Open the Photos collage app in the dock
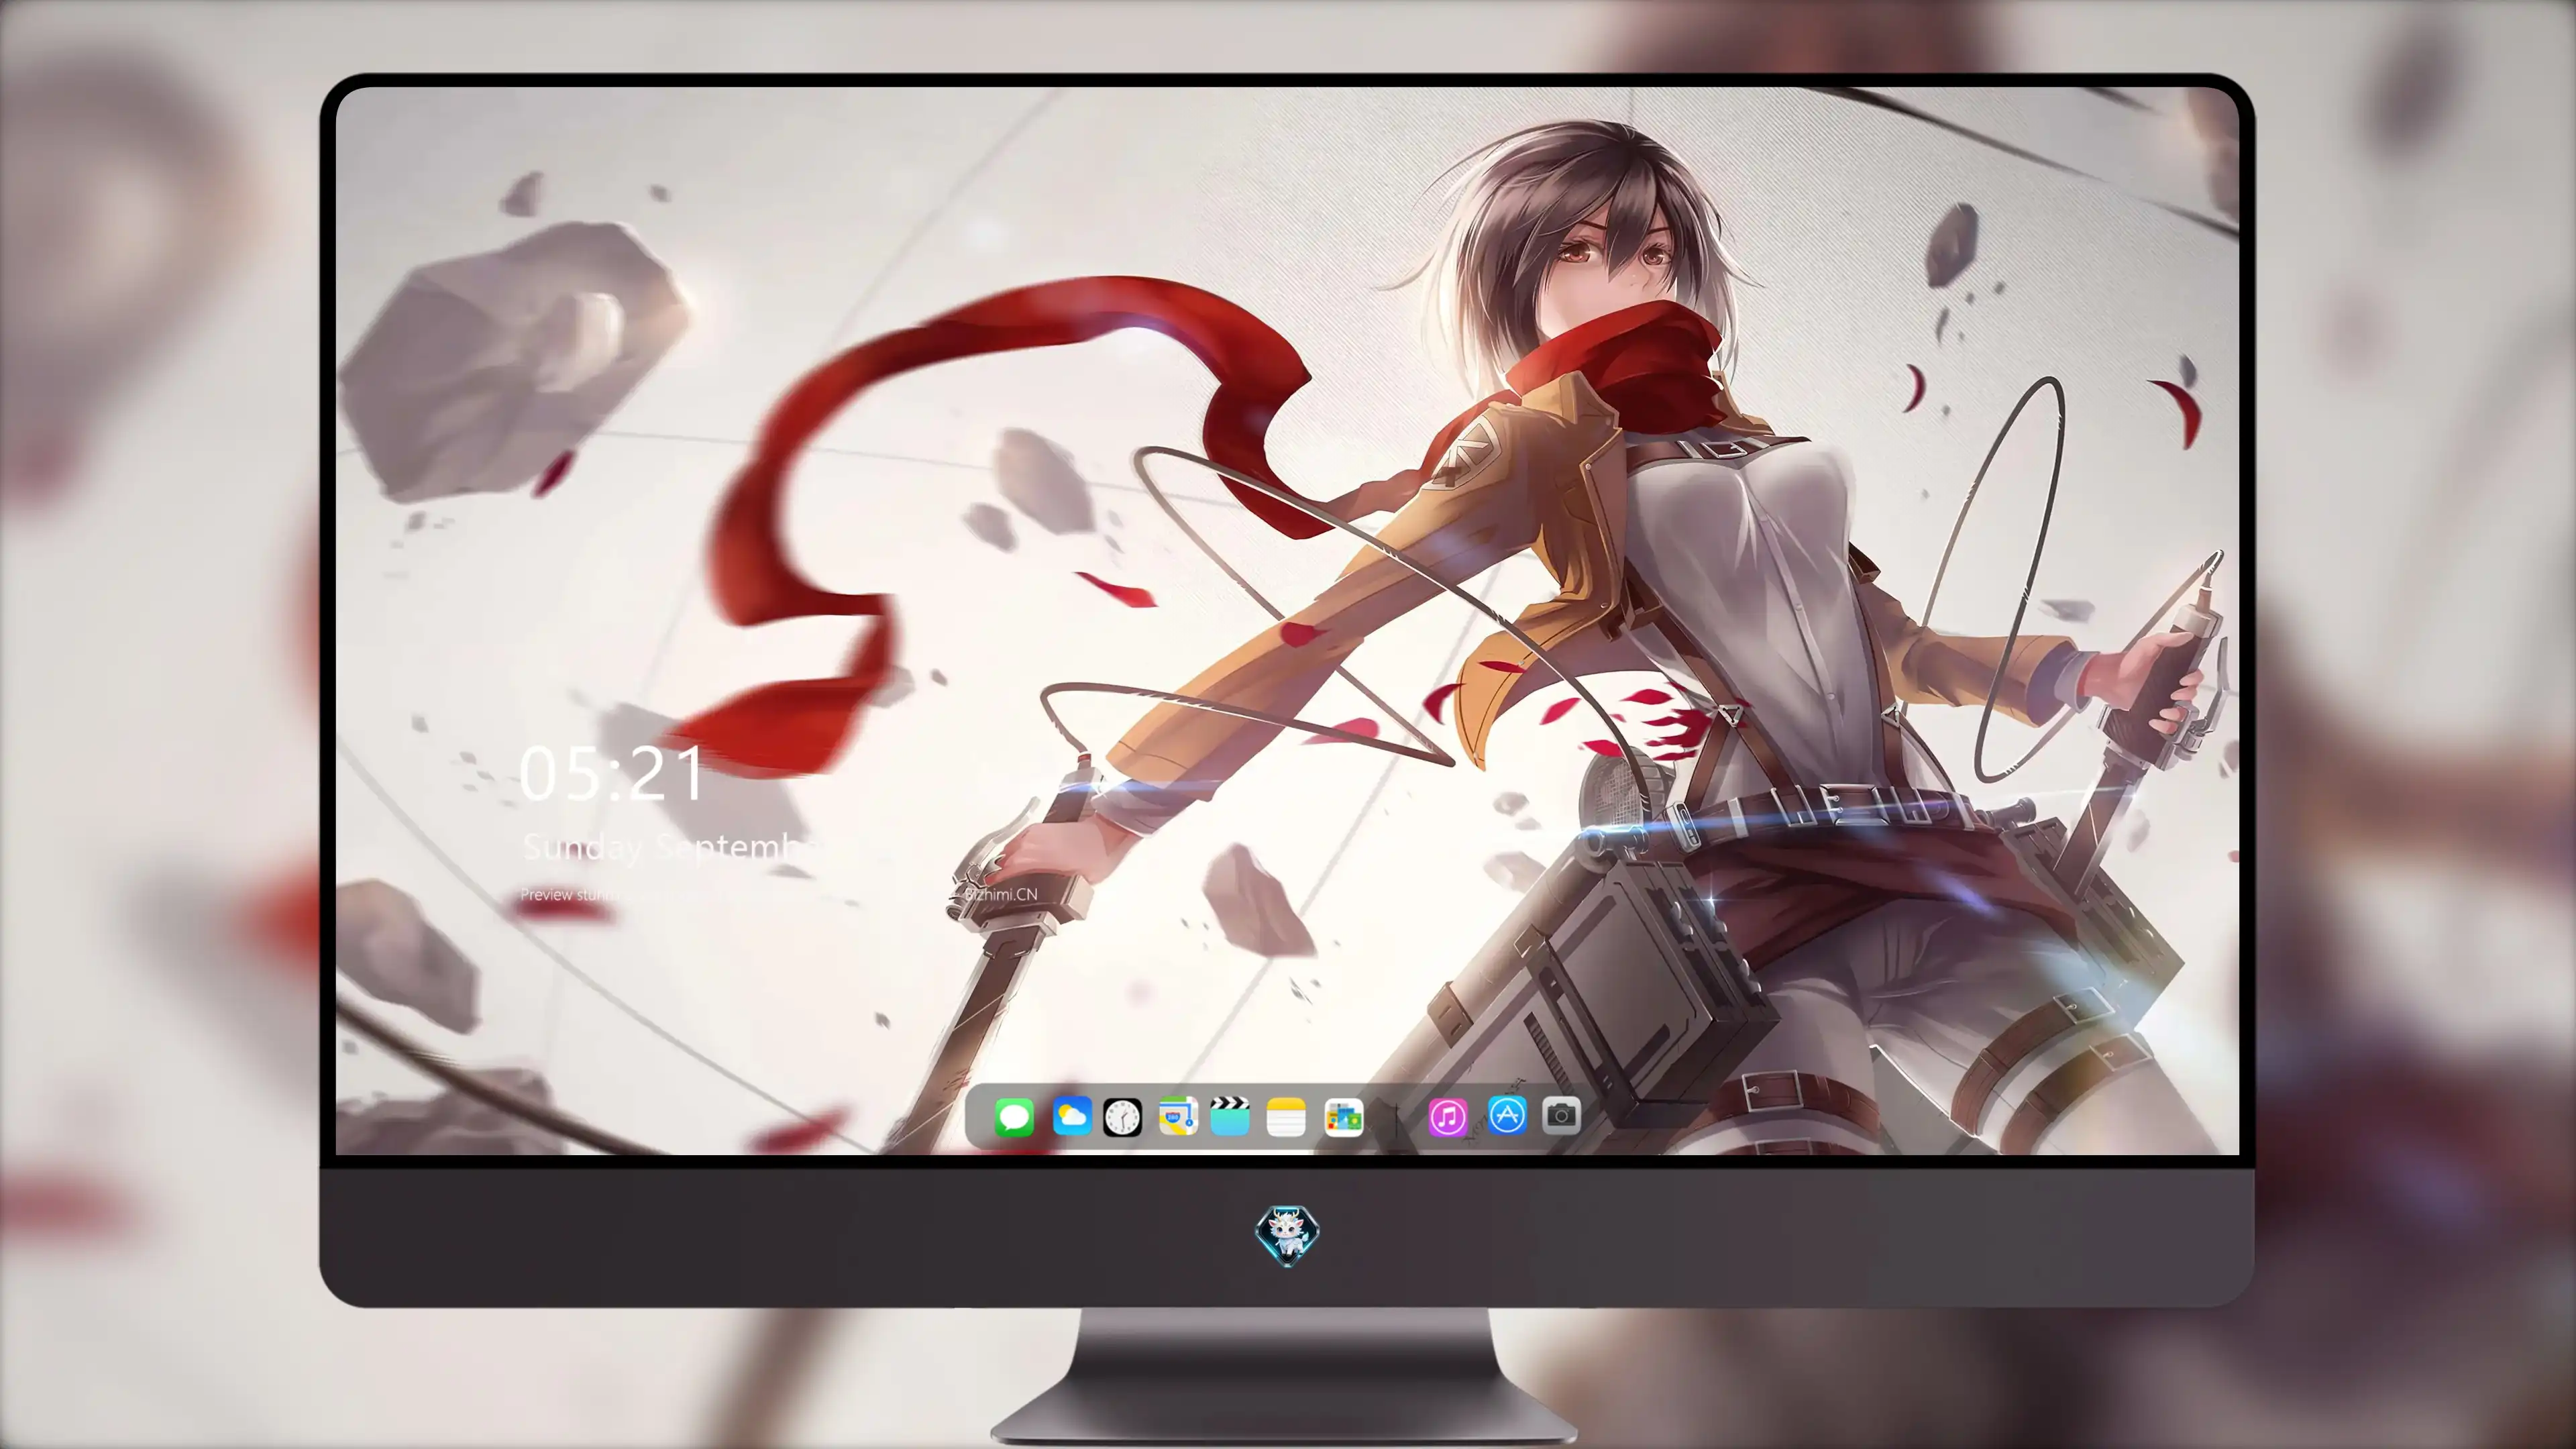The height and width of the screenshot is (1449, 2576). click(1344, 1117)
